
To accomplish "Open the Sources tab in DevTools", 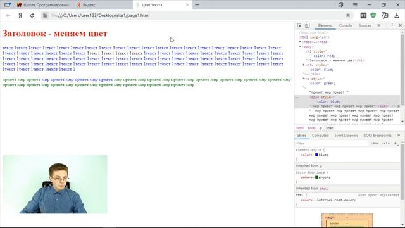I will pos(364,25).
